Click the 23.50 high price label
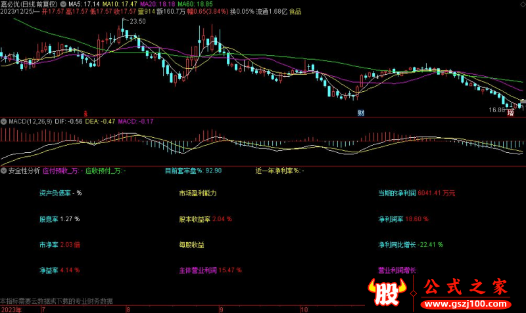This screenshot has width=526, height=313. pos(137,22)
